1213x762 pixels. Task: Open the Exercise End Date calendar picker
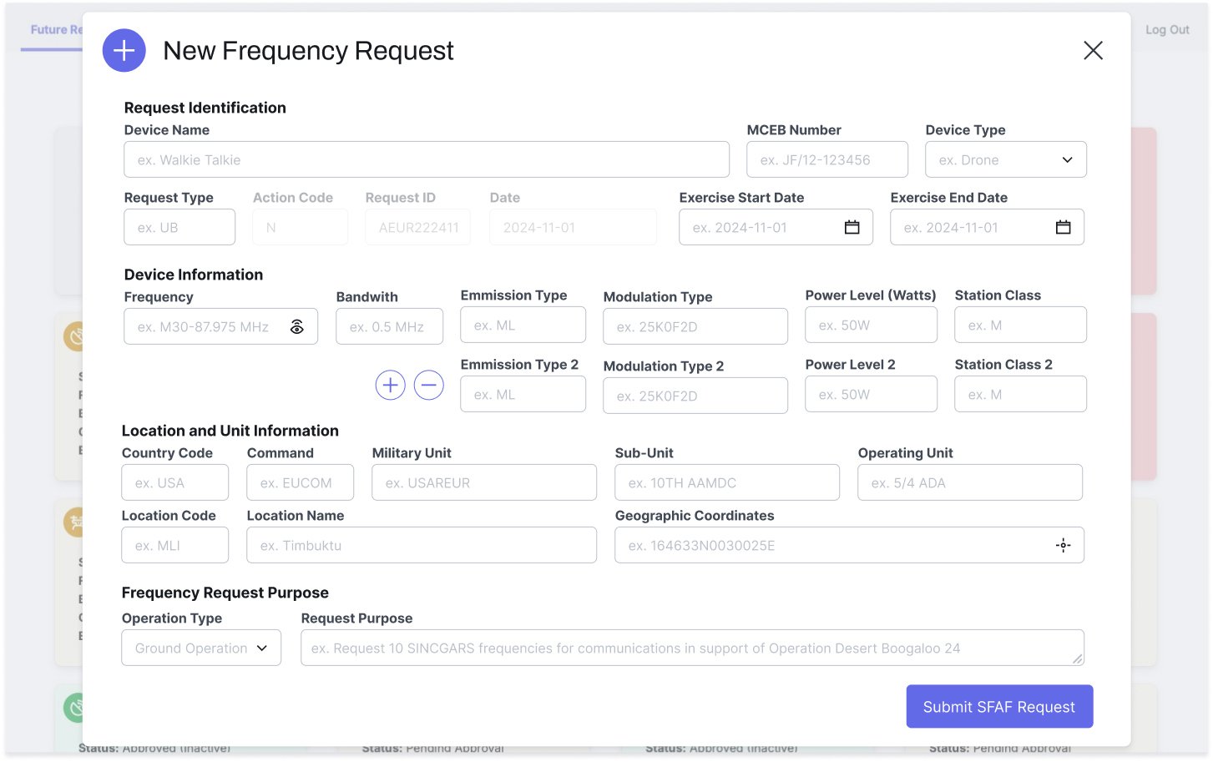[x=1063, y=228]
